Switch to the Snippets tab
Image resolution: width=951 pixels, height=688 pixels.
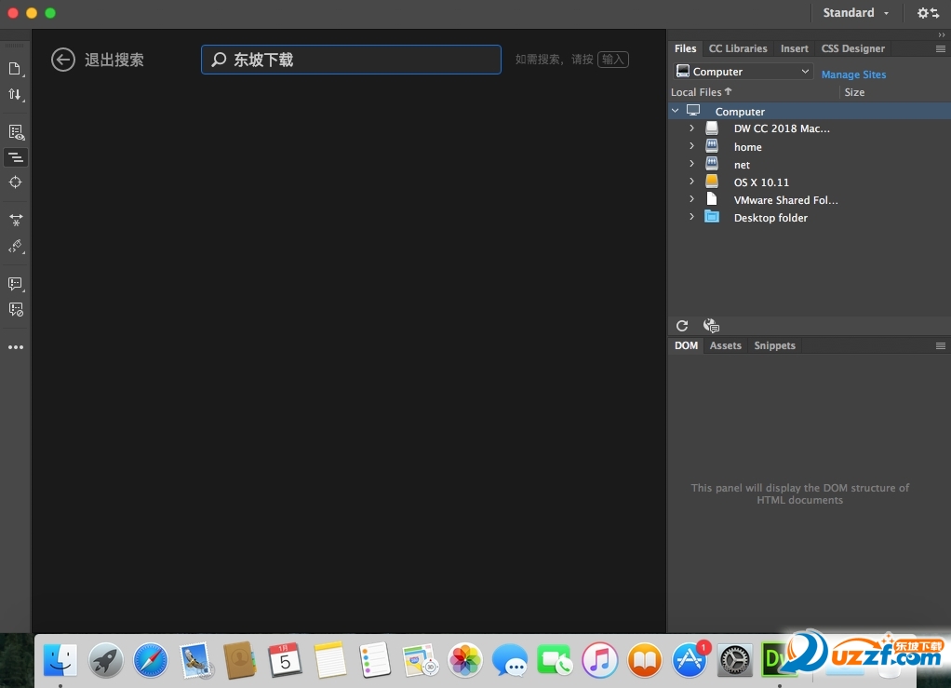[774, 345]
